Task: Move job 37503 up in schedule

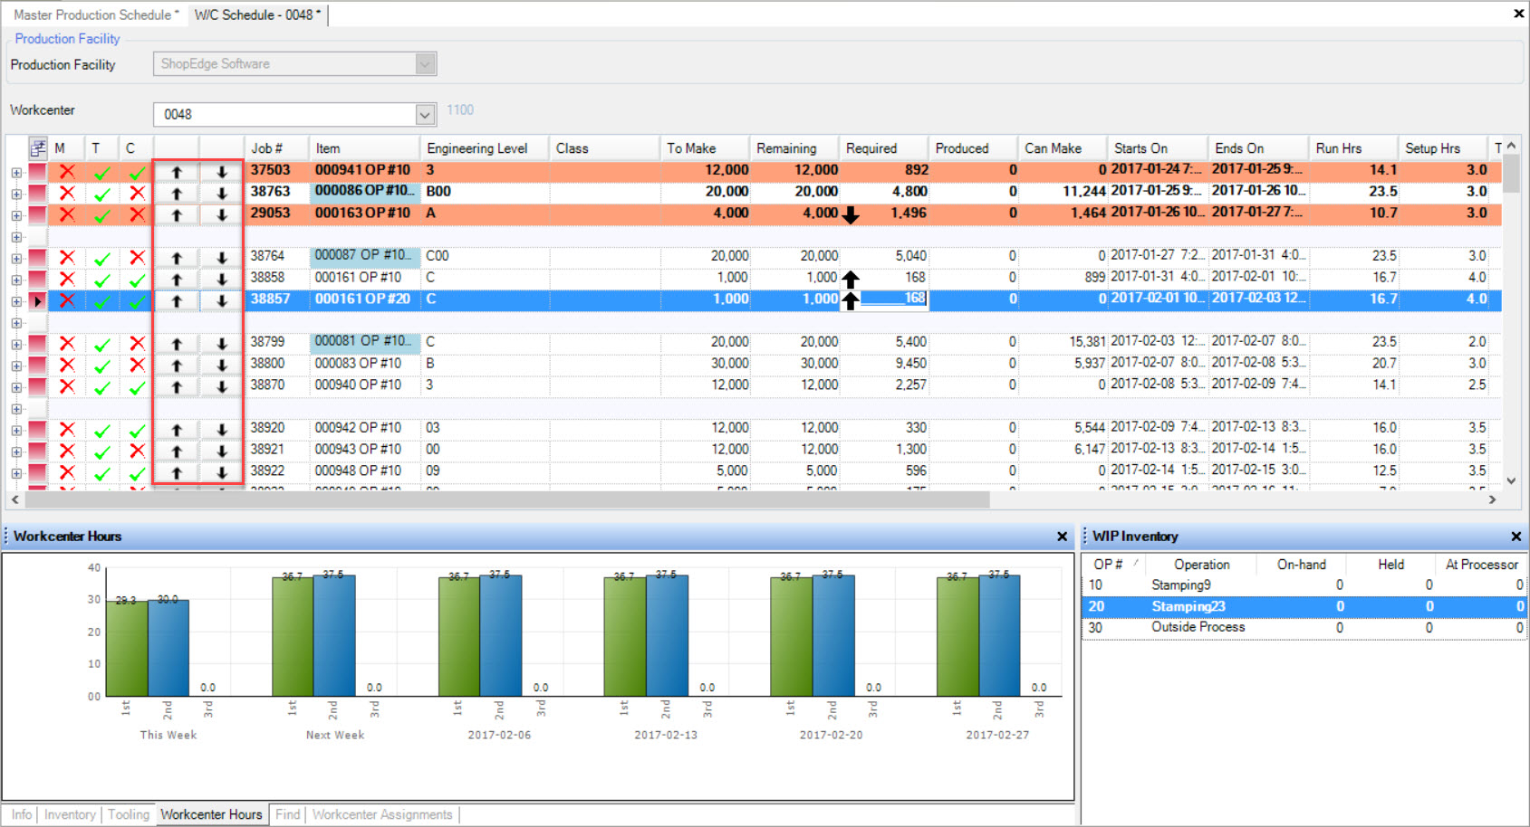Action: coord(177,172)
